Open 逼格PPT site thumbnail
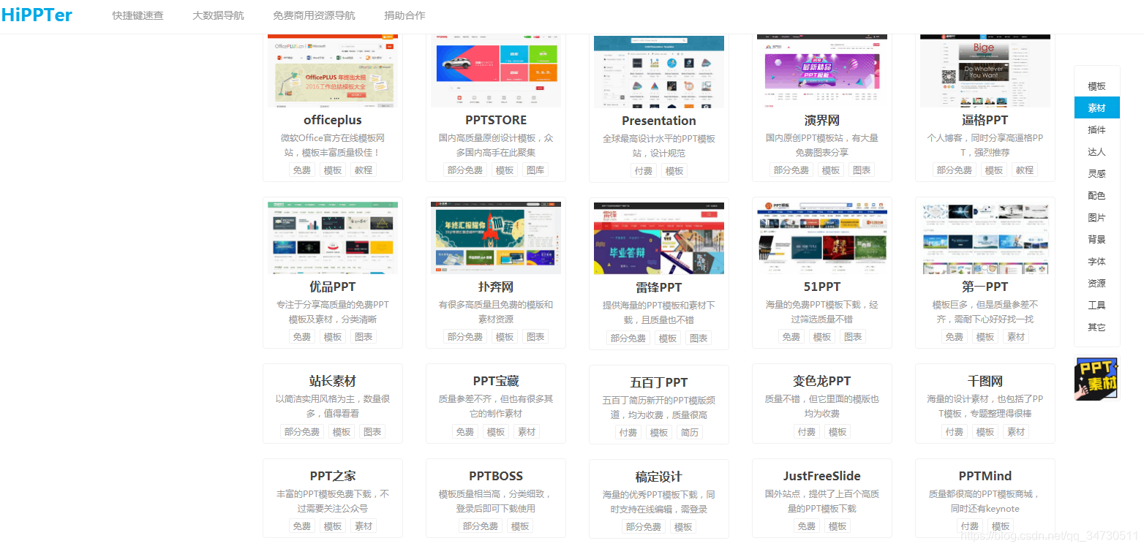This screenshot has height=549, width=1144. (x=985, y=71)
